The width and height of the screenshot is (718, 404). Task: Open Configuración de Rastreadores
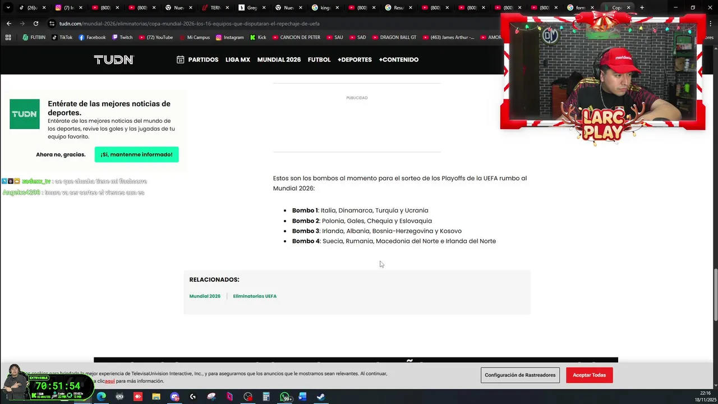coord(520,375)
